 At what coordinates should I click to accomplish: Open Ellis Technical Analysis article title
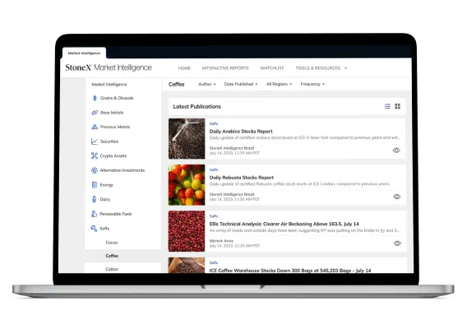pyautogui.click(x=284, y=224)
